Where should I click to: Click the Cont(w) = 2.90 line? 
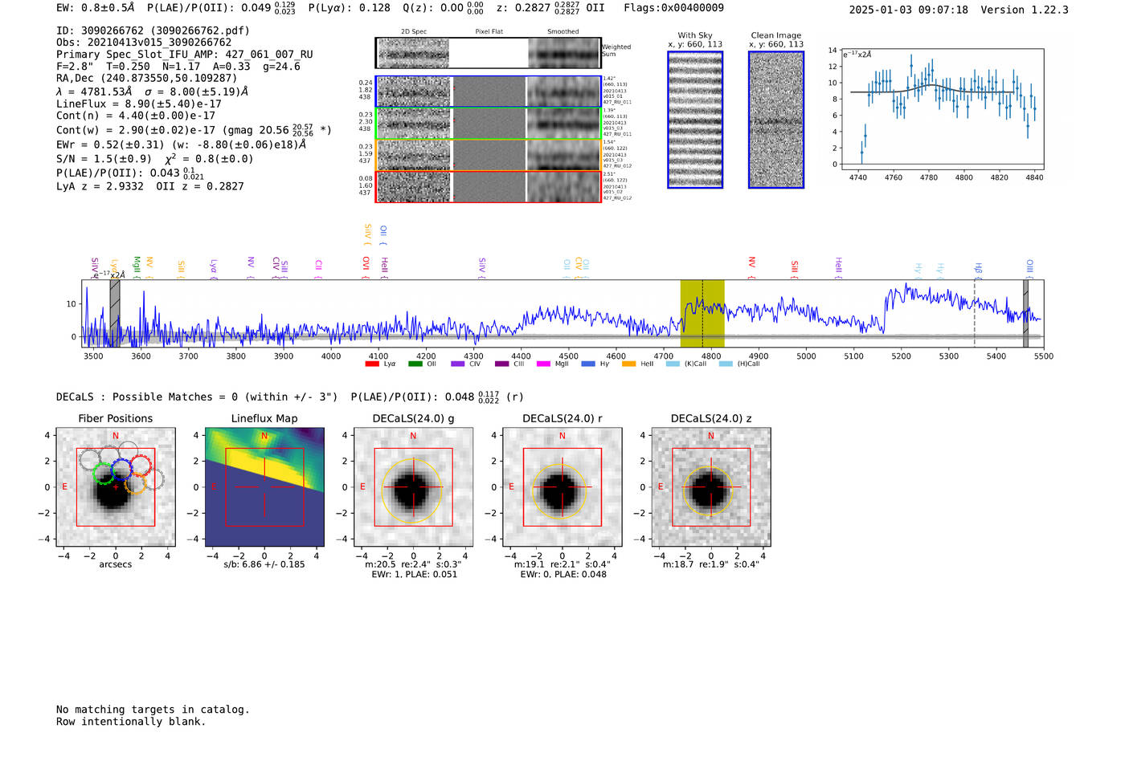(194, 129)
